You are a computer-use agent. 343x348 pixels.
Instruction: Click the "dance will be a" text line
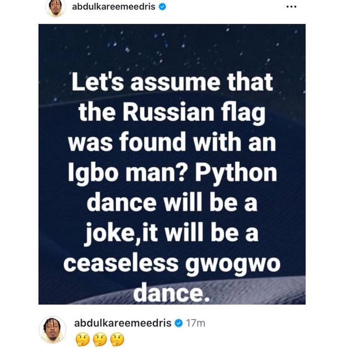[172, 203]
